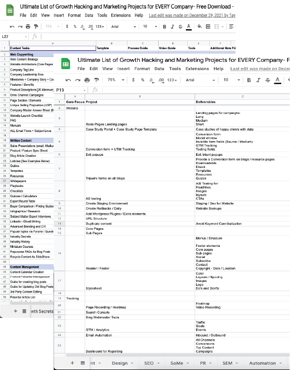
Task: Print from front window toolbar
Action: click(x=87, y=80)
